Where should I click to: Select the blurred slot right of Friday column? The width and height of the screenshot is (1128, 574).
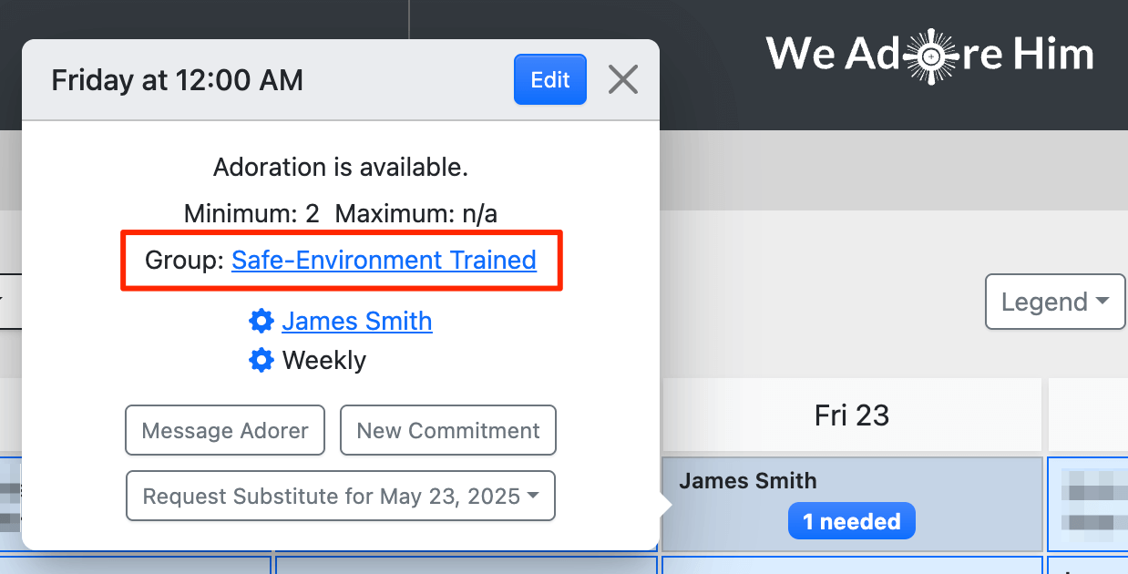[x=1089, y=506]
